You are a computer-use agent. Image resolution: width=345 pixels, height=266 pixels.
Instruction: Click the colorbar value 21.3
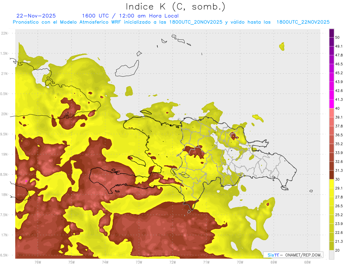(339, 242)
